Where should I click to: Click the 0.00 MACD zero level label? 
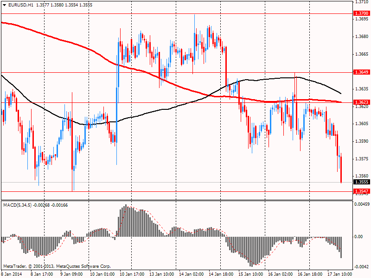[359, 237]
